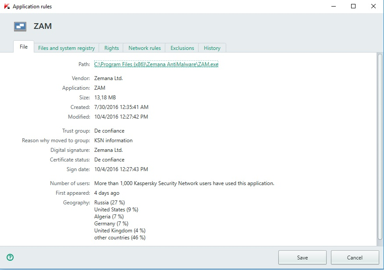Image resolution: width=384 pixels, height=270 pixels.
Task: Click 'United Kingdom (4 %)' entry
Action: (120, 231)
